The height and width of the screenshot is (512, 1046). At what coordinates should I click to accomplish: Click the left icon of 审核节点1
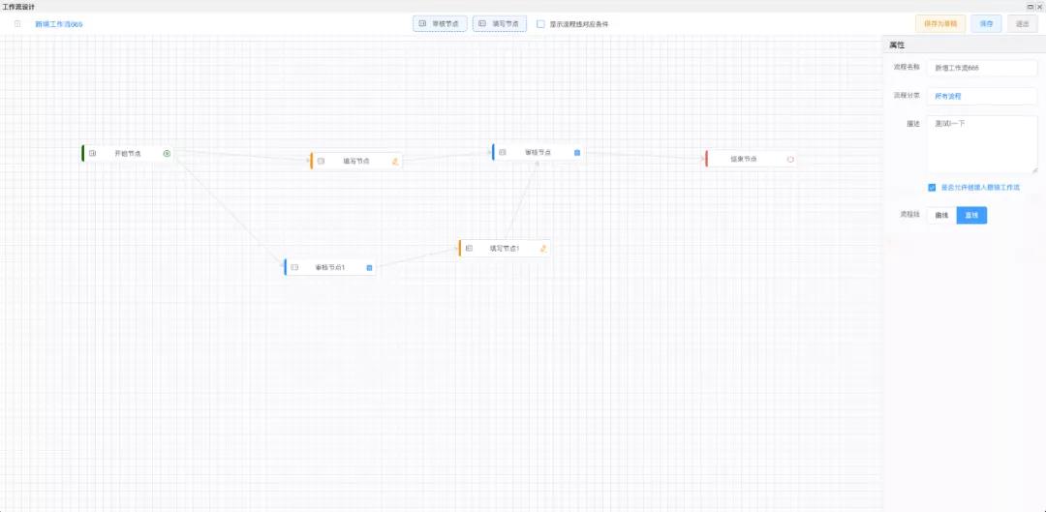[x=294, y=267]
